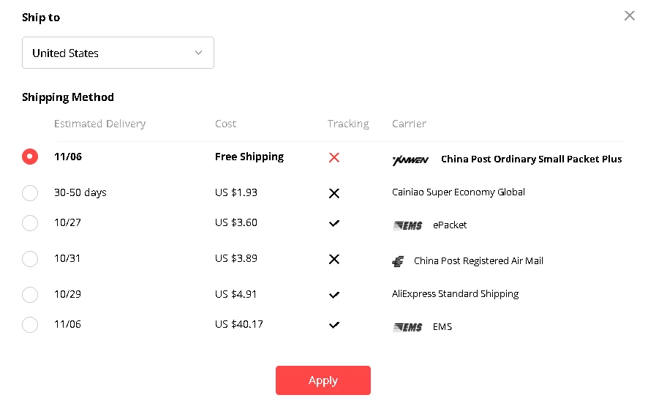This screenshot has height=417, width=648.
Task: Click ePacket's tracking checkmark icon
Action: [x=334, y=223]
